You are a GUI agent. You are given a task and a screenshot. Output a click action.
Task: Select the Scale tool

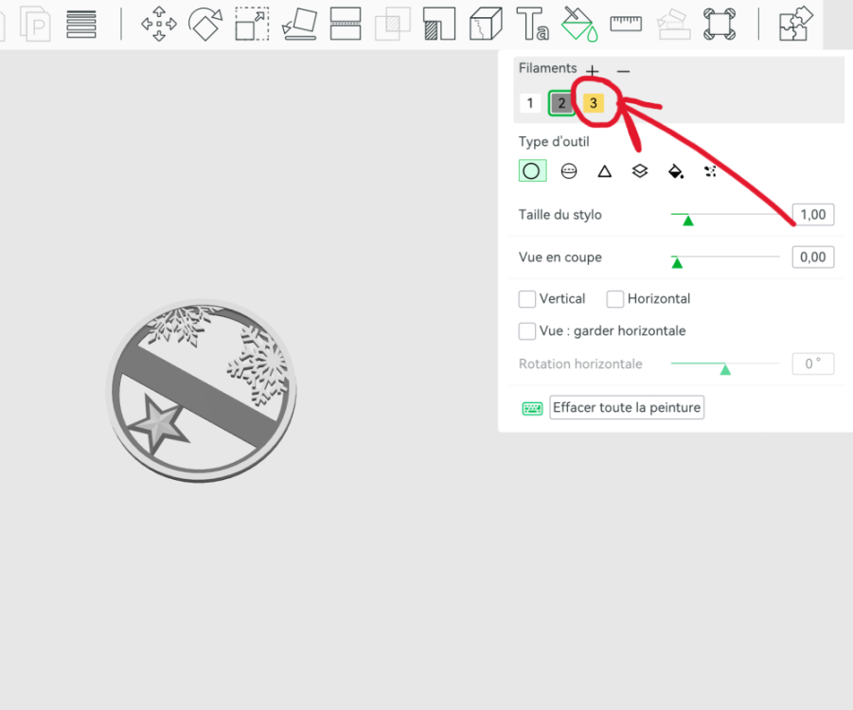pyautogui.click(x=252, y=24)
